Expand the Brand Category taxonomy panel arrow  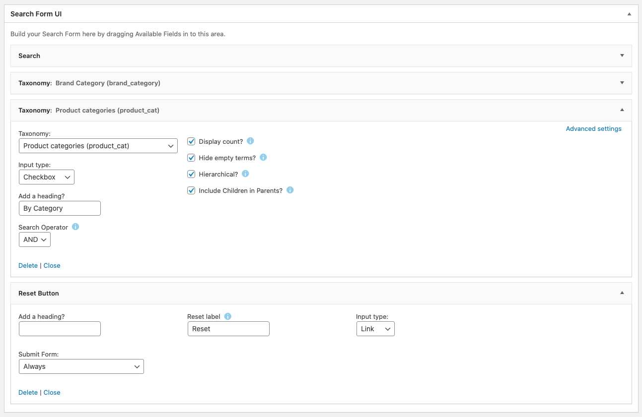pos(622,83)
